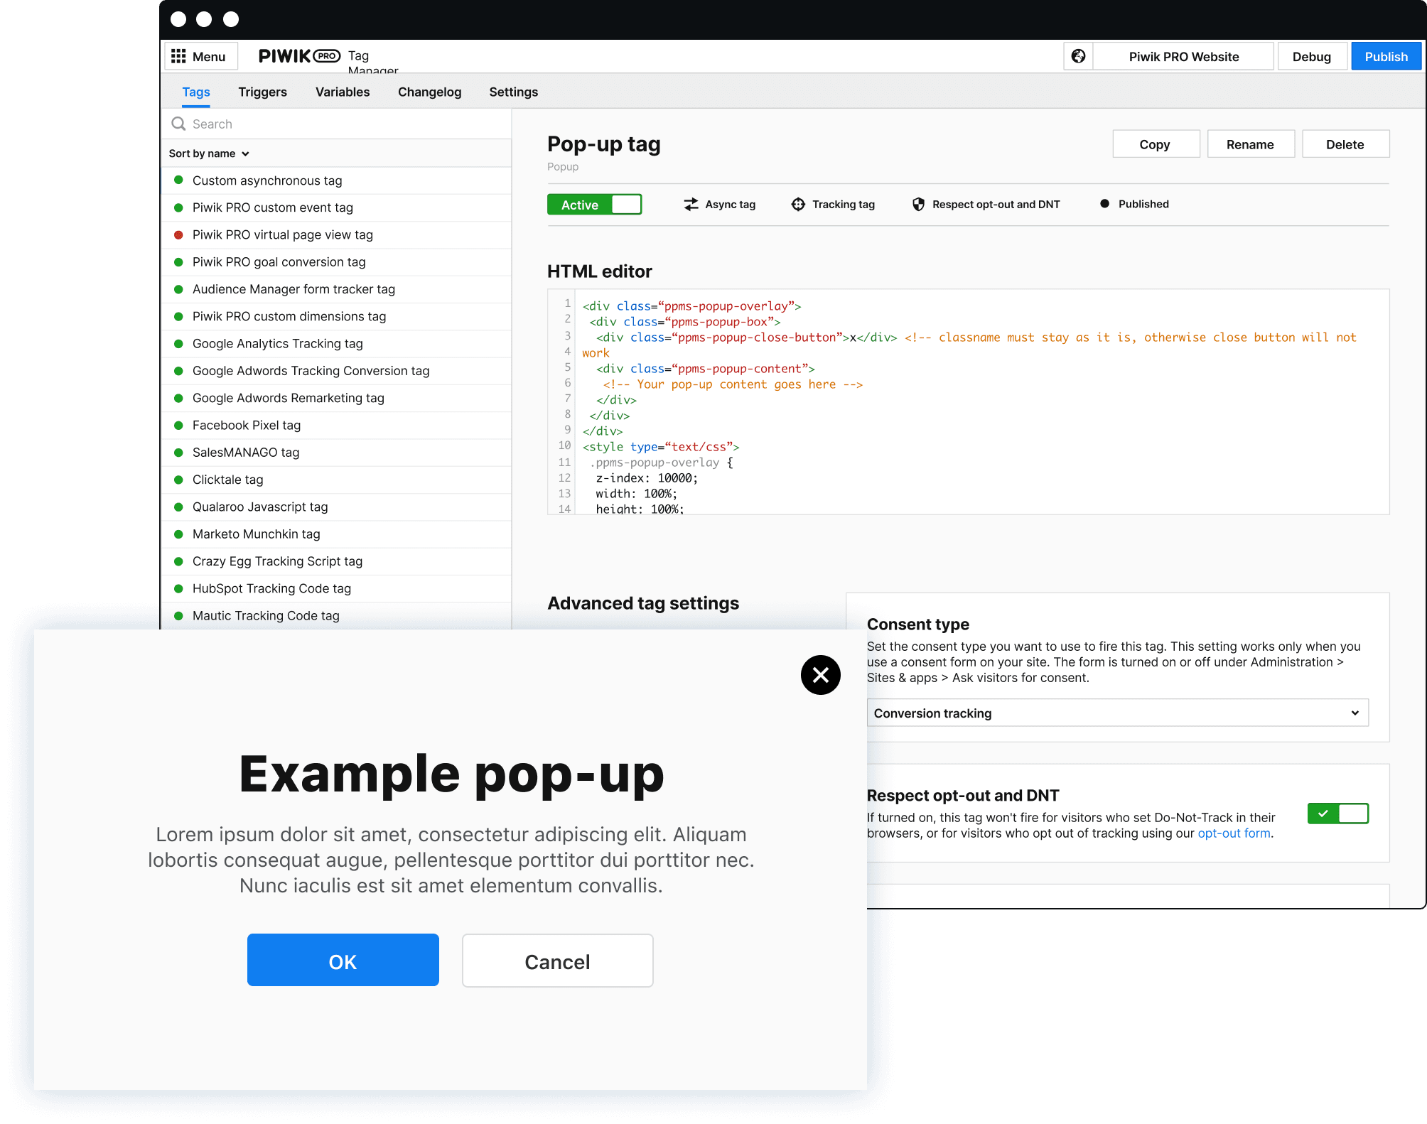Click the globe icon beside Piwik PRO Website

click(x=1078, y=55)
